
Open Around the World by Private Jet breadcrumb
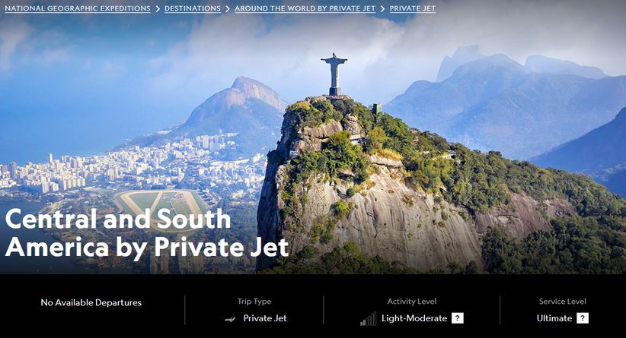[x=305, y=8]
